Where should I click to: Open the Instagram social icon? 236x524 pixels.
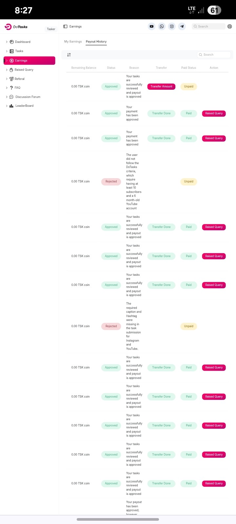pos(172,27)
